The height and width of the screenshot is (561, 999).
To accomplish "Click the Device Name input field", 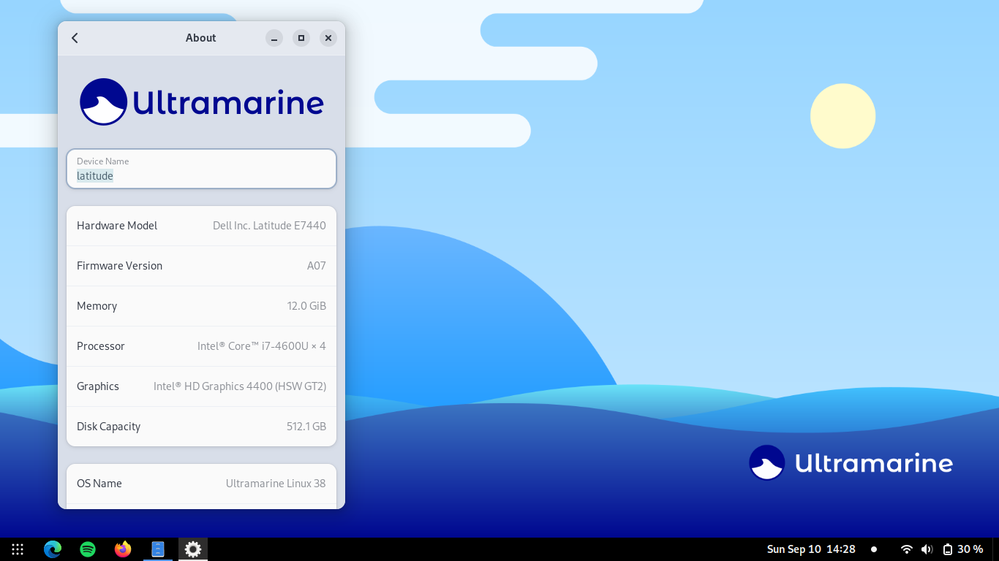I will [x=201, y=169].
